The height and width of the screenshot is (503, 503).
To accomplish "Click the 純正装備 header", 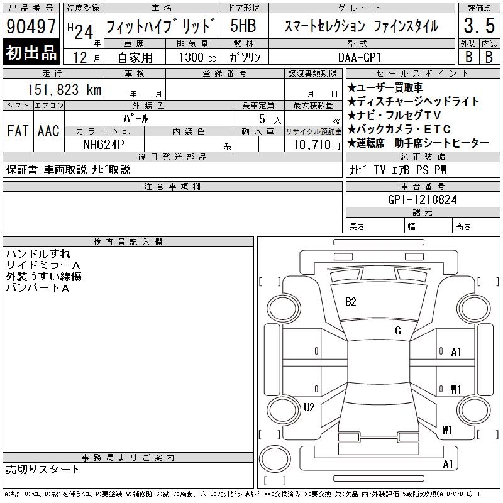I will pyautogui.click(x=423, y=157).
